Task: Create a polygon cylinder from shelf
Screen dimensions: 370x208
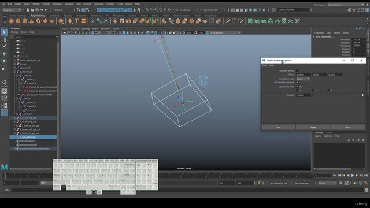Action: coord(25,21)
